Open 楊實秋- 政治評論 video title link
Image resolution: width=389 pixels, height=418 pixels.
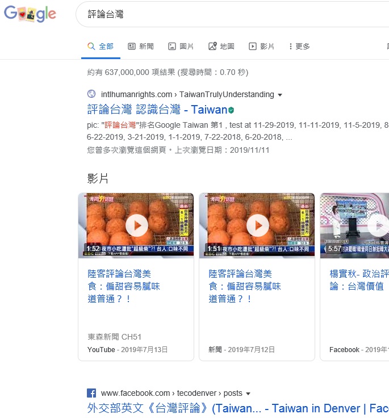(358, 280)
